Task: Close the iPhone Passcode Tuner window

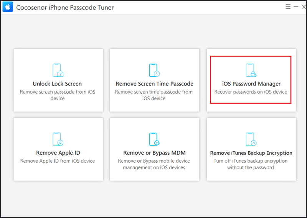Action: click(x=304, y=7)
